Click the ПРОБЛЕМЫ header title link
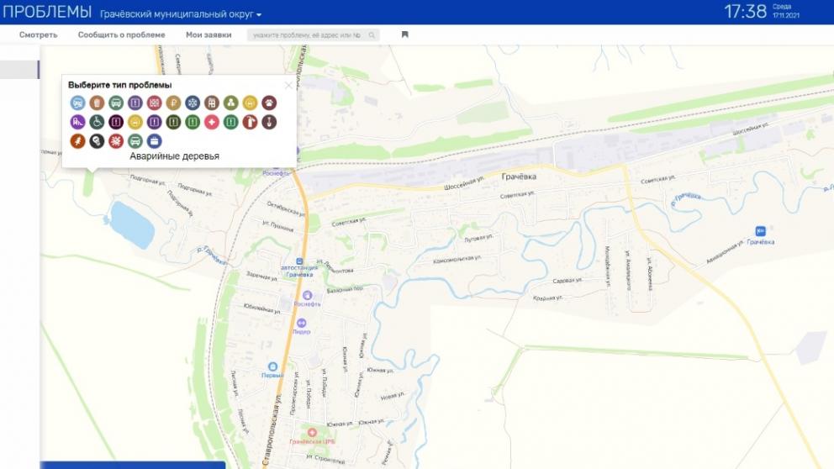The image size is (834, 469). tap(46, 13)
